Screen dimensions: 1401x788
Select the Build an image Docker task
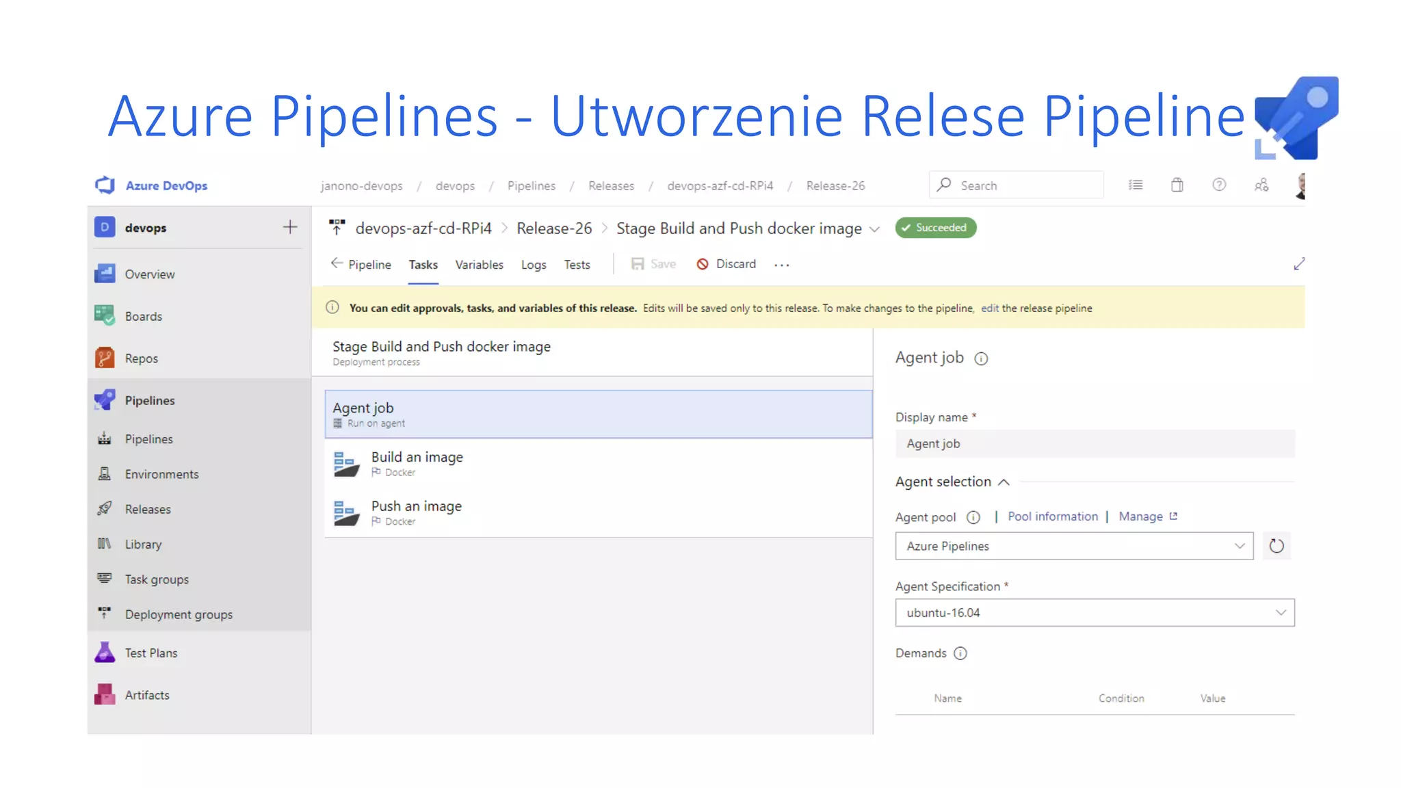pyautogui.click(x=599, y=463)
